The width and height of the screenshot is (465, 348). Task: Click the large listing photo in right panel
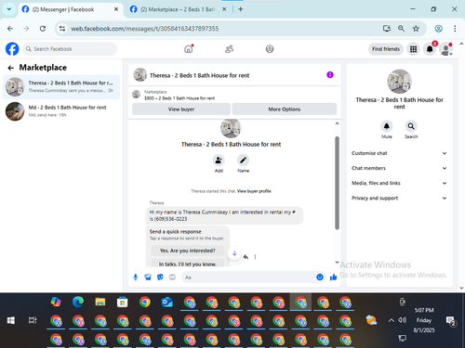tap(399, 82)
